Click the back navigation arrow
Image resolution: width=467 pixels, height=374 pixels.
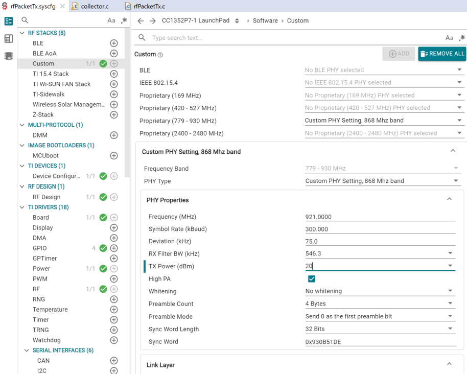click(x=141, y=21)
